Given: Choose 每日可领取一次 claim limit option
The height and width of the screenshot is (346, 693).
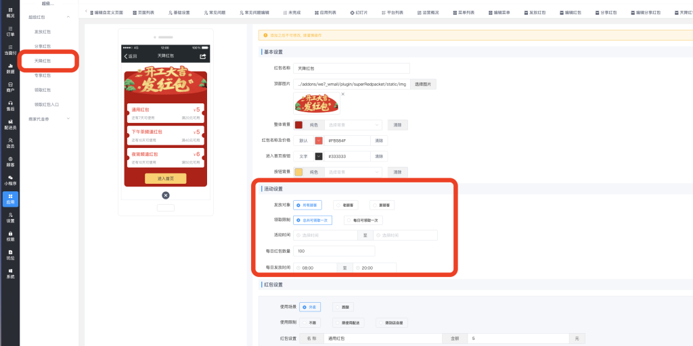Looking at the screenshot, I should pyautogui.click(x=363, y=220).
